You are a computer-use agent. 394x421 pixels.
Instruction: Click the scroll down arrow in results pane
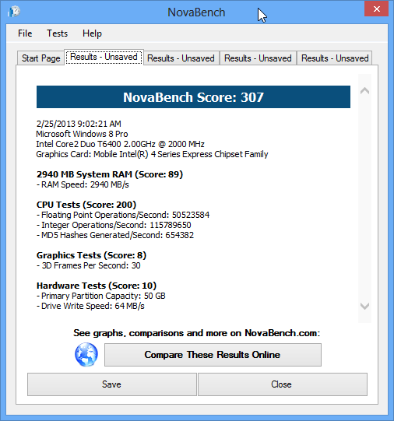point(364,306)
